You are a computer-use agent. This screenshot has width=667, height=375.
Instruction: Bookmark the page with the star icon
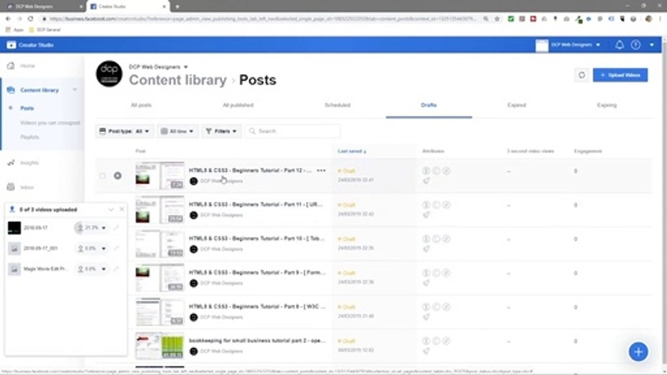pyautogui.click(x=498, y=19)
